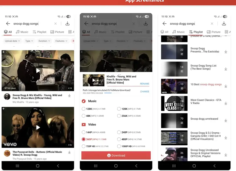
Task: Download Snoop Dogg Song List playlist
Action: click(226, 69)
